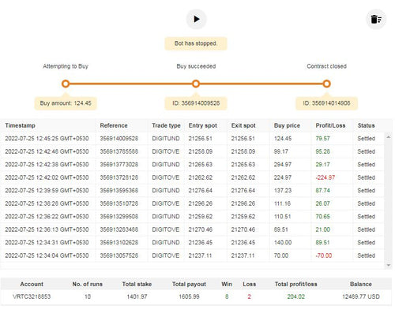This screenshot has width=395, height=309.
Task: Click the account ID VRTC3218853
Action: [x=32, y=296]
